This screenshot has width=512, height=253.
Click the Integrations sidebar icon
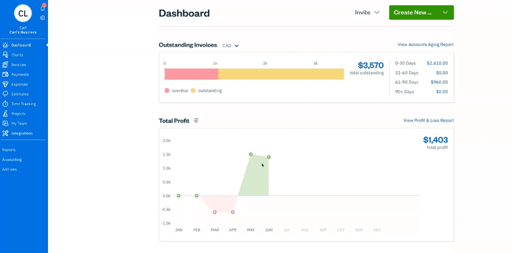5,133
